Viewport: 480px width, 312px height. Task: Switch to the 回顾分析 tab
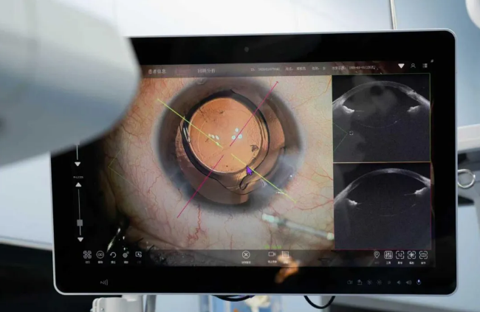coord(206,71)
